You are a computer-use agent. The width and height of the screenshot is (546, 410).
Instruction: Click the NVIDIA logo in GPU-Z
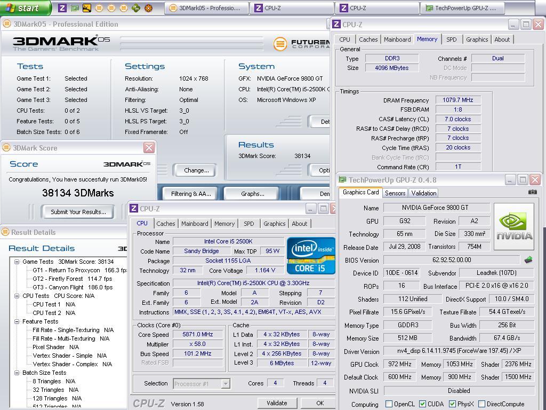(x=514, y=226)
